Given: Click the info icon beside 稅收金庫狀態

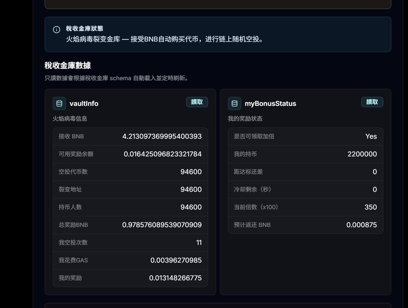Looking at the screenshot, I should coord(57,30).
